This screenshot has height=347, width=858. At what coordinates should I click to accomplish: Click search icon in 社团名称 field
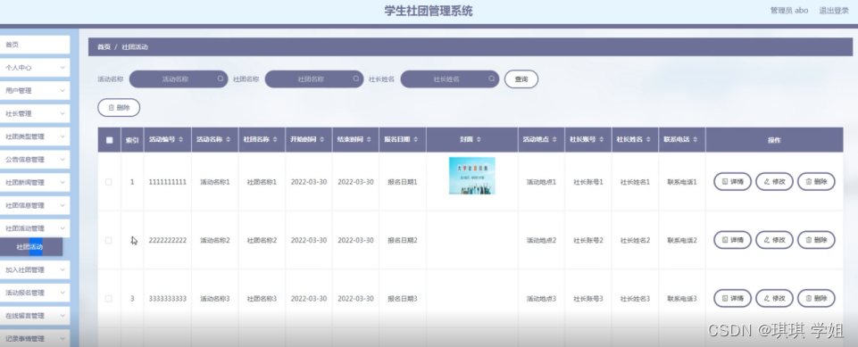click(356, 78)
